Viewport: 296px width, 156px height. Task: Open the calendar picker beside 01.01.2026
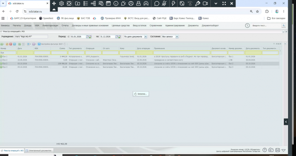pos(87,37)
